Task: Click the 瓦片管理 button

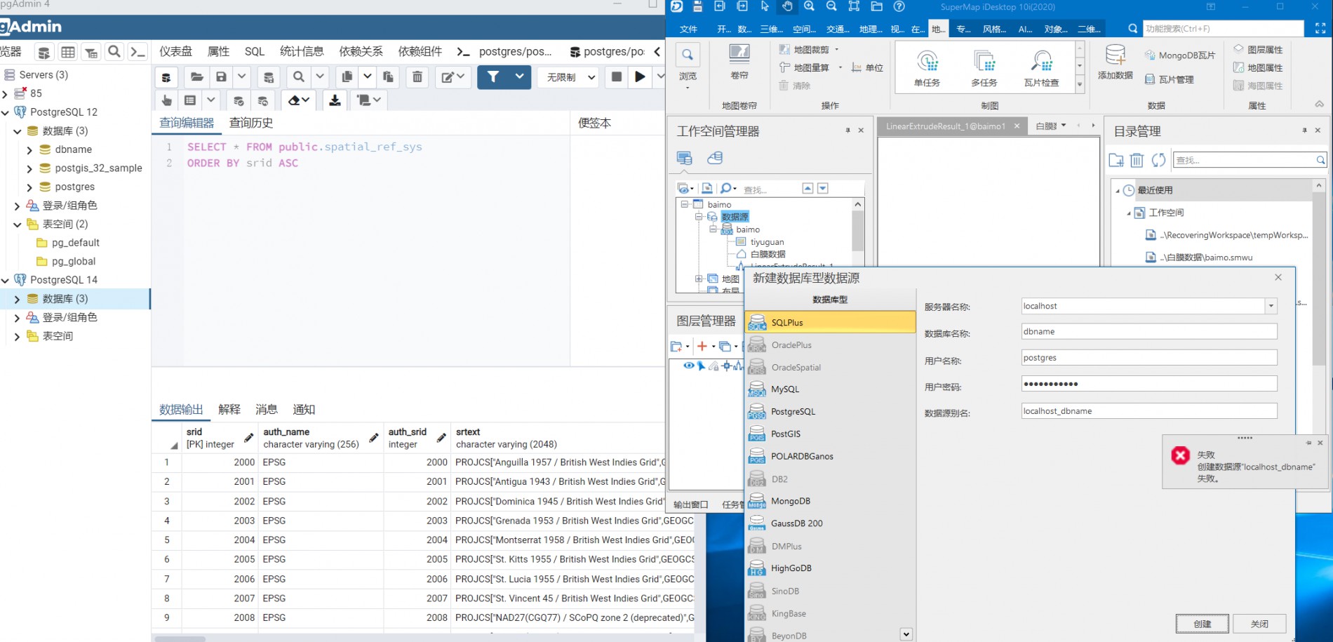Action: (x=1170, y=79)
